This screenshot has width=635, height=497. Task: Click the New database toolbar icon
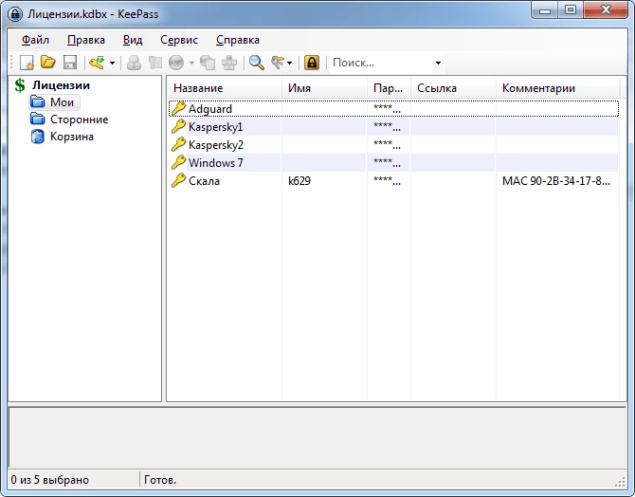27,63
